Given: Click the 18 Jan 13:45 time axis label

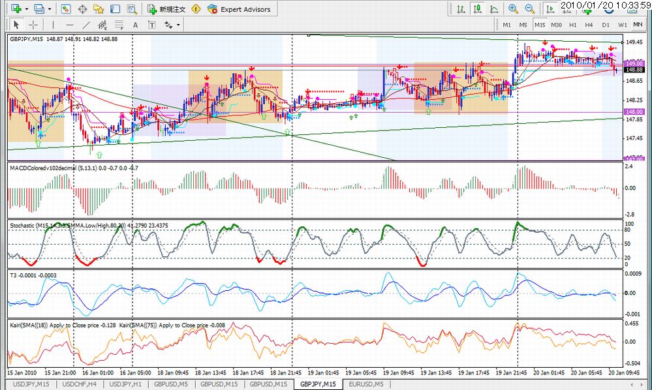Looking at the screenshot, I should (210, 372).
